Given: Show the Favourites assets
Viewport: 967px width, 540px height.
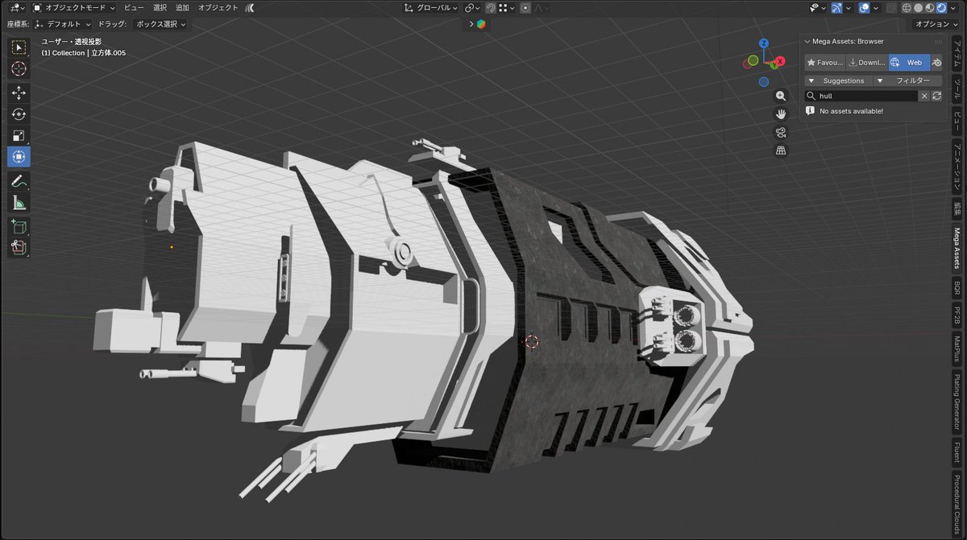Looking at the screenshot, I should pyautogui.click(x=825, y=62).
